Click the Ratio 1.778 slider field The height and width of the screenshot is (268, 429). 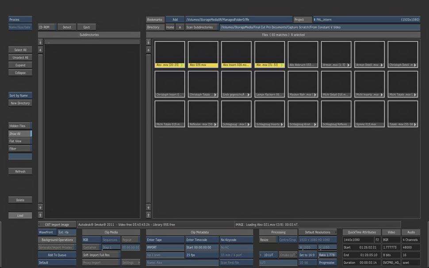(327, 255)
